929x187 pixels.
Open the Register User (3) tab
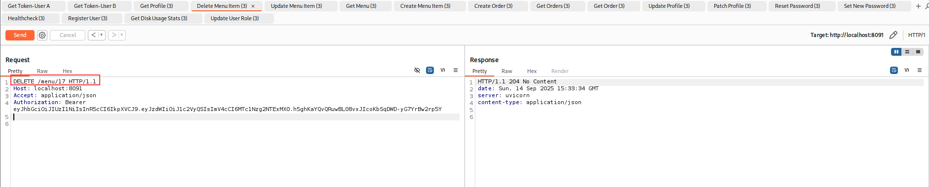point(91,18)
